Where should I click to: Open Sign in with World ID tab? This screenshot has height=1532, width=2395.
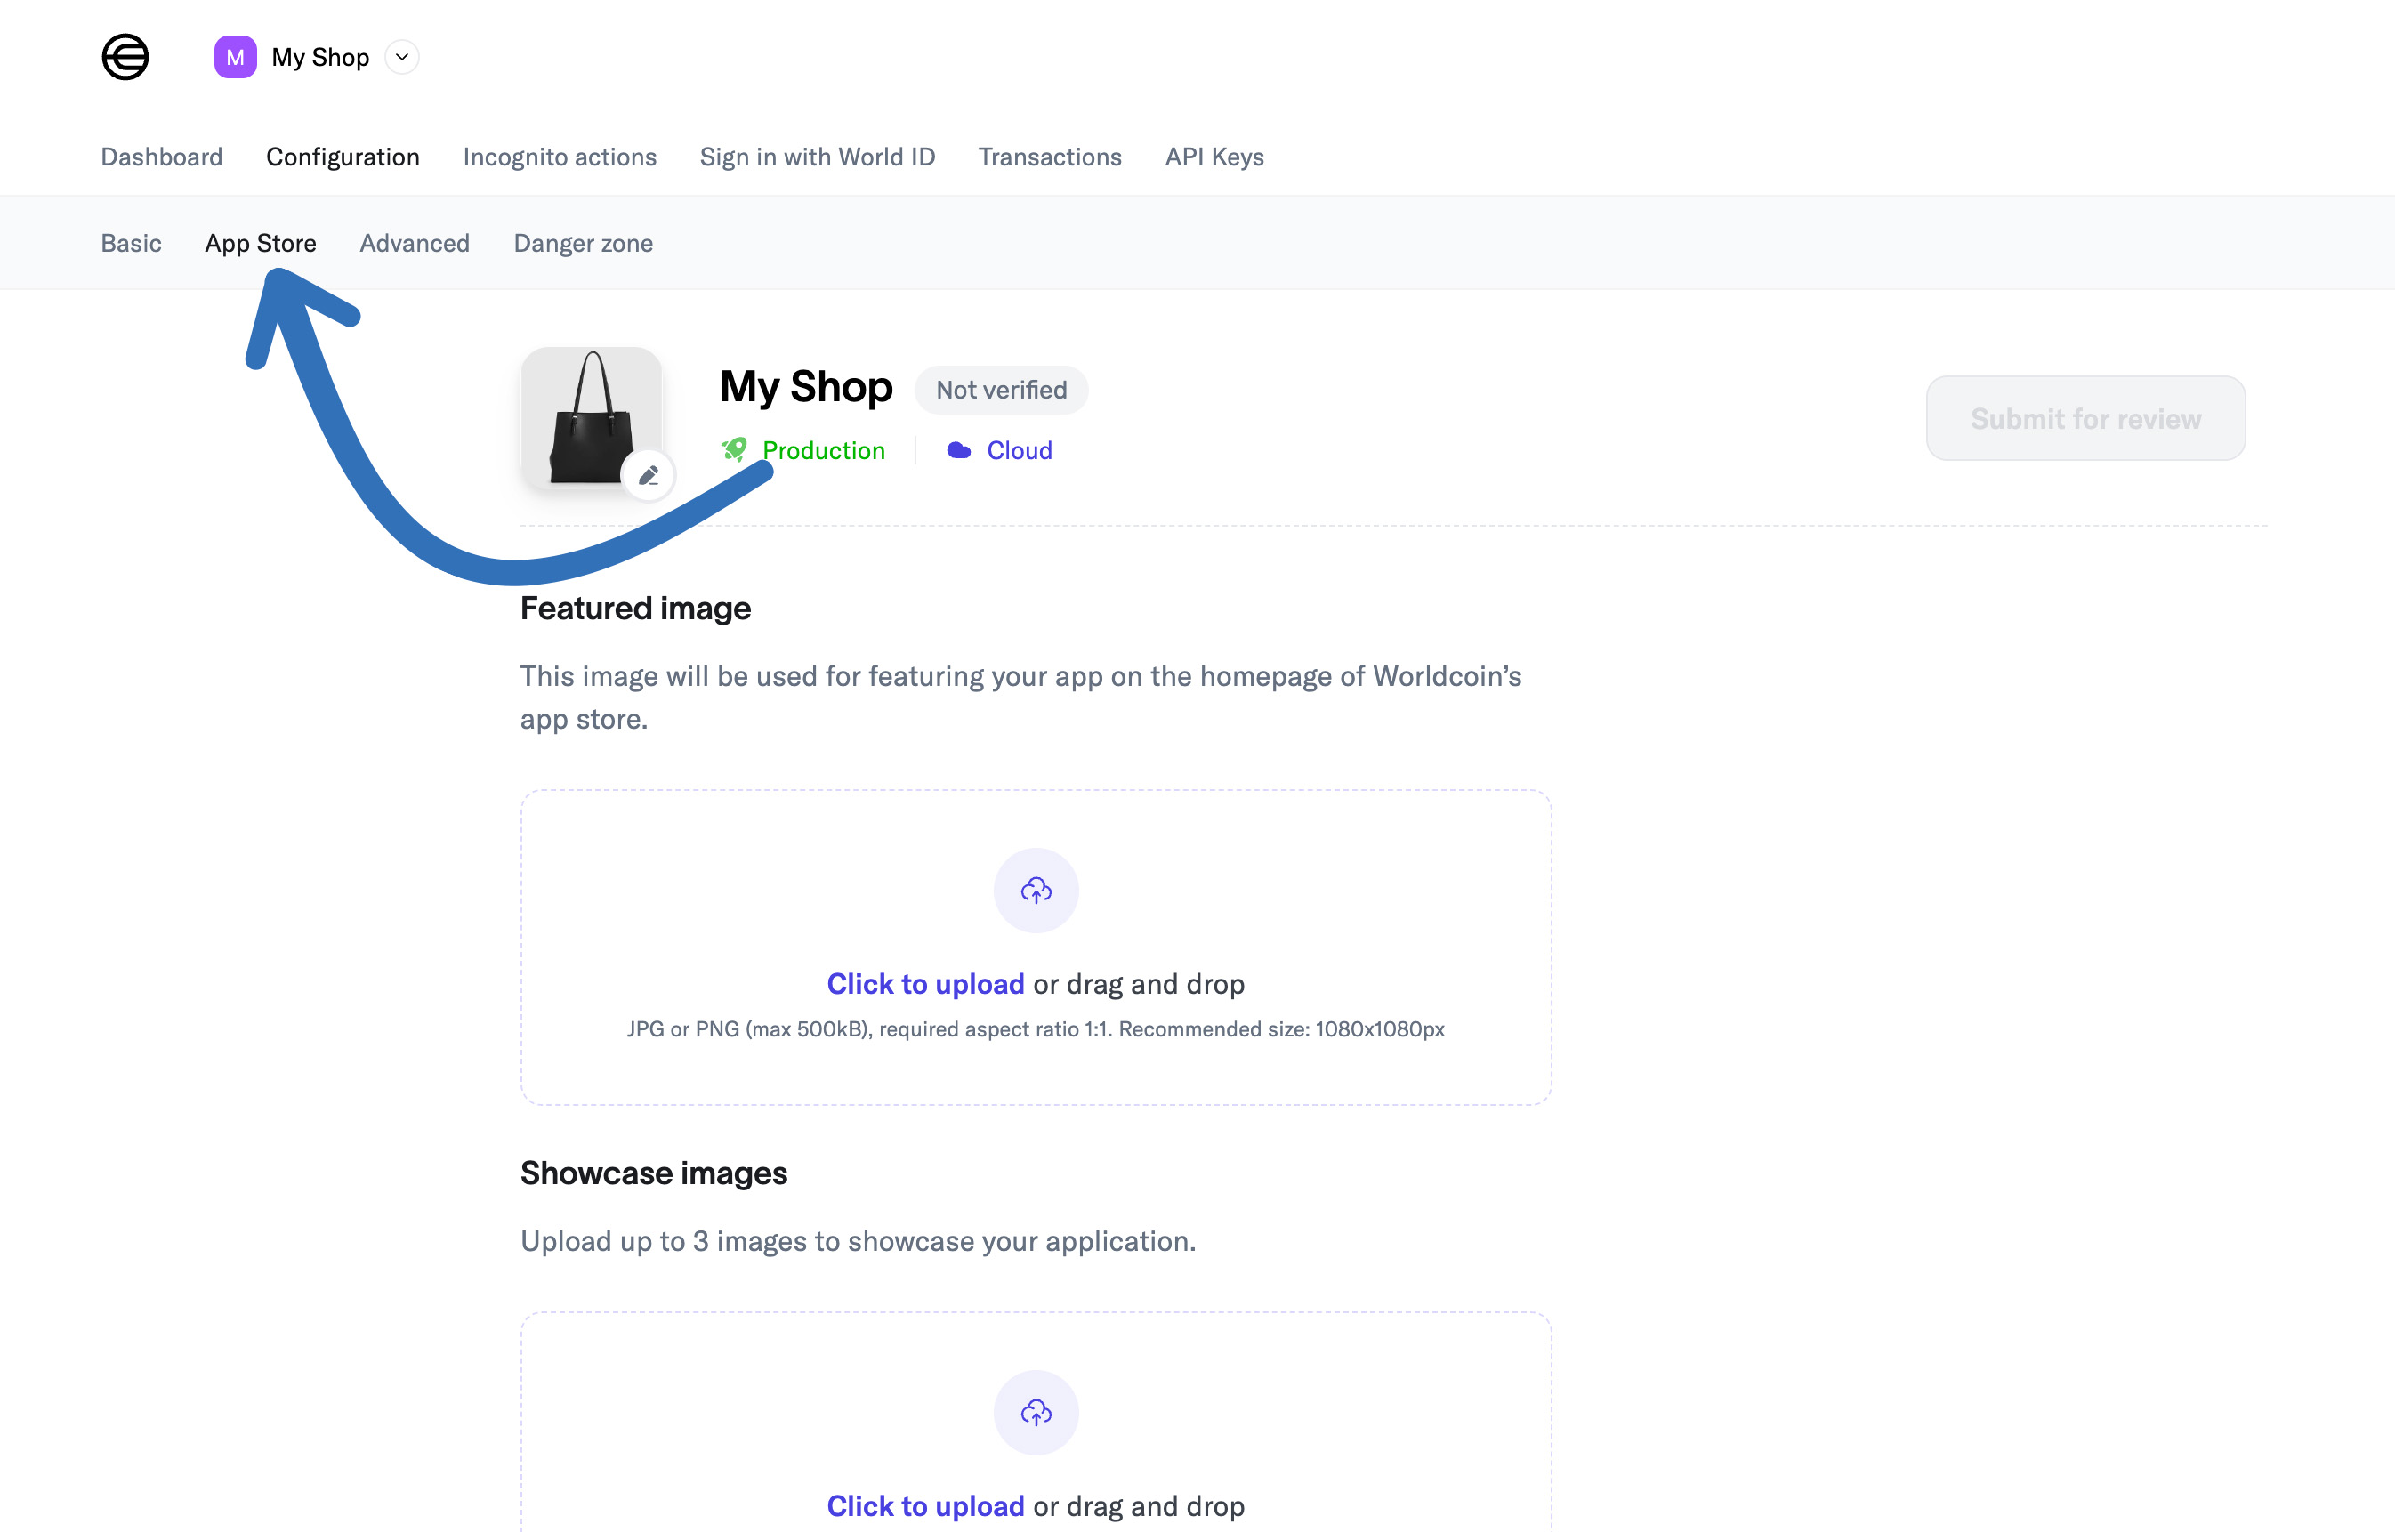[x=818, y=157]
